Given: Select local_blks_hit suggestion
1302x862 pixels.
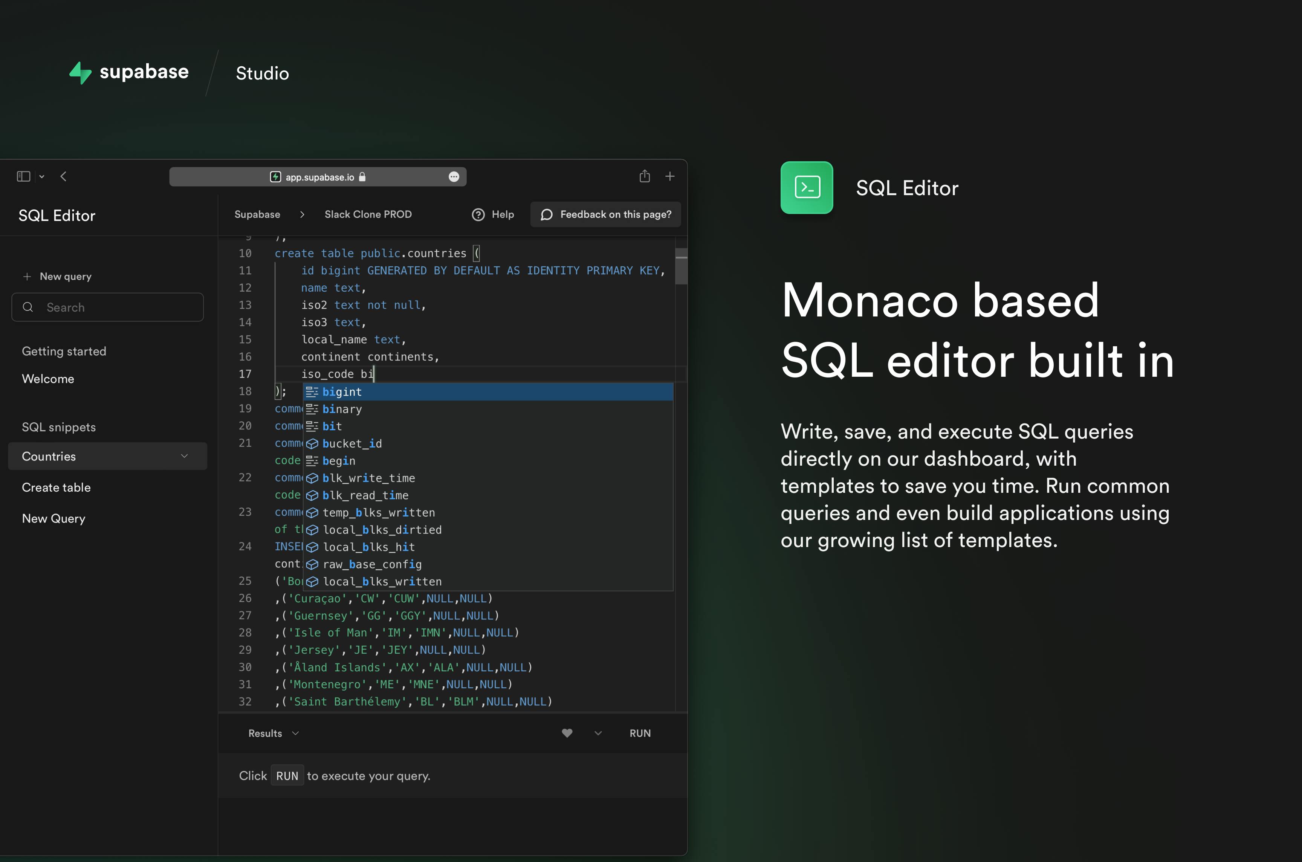Looking at the screenshot, I should pyautogui.click(x=489, y=547).
